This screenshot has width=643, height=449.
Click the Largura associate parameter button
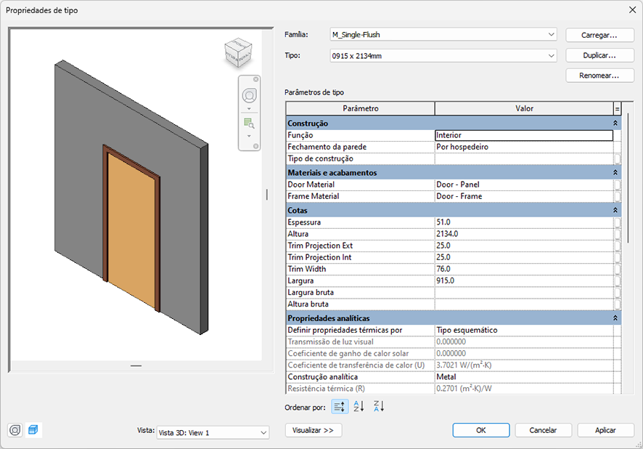[x=617, y=280]
